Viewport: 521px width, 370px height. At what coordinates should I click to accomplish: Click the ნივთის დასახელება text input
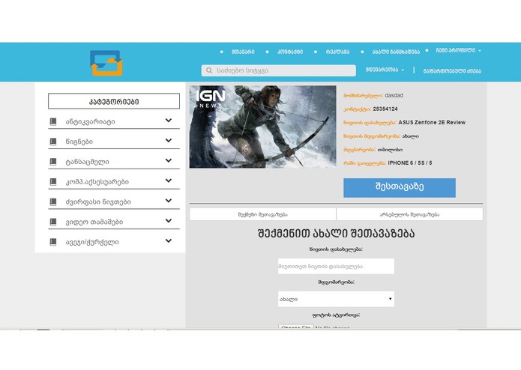tap(336, 266)
